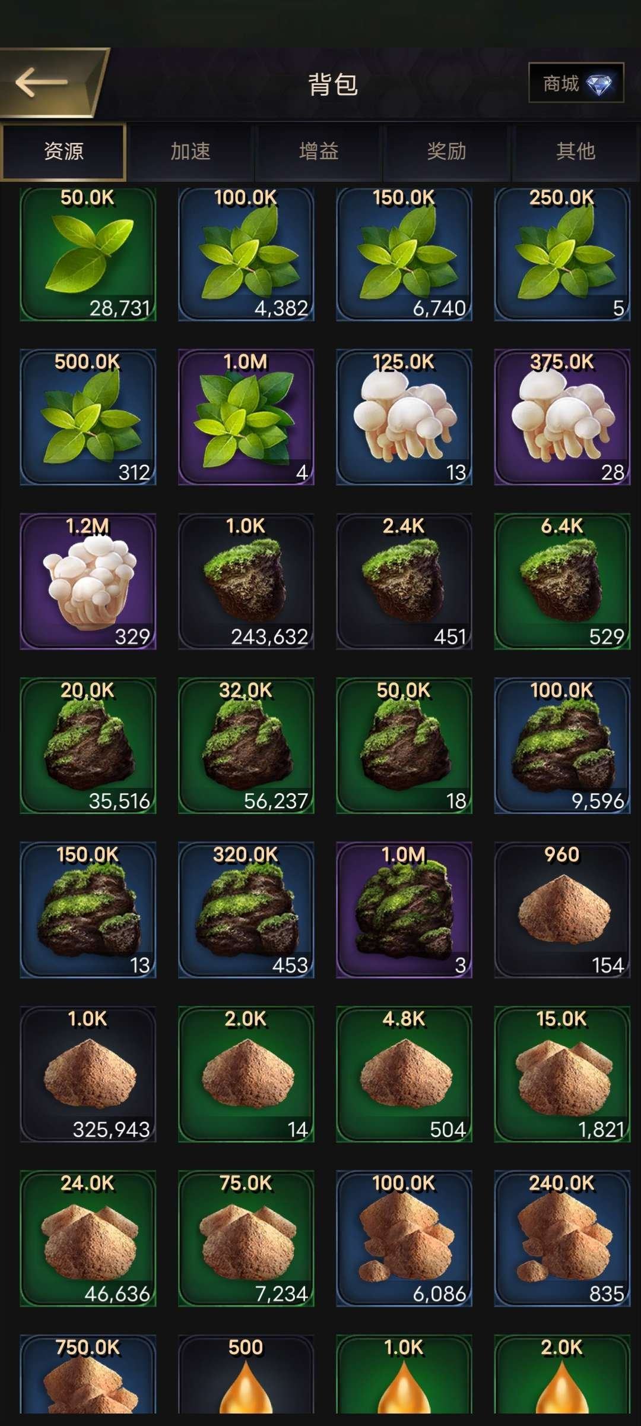Select the 50.0K leaf item with 28,731

pos(88,254)
